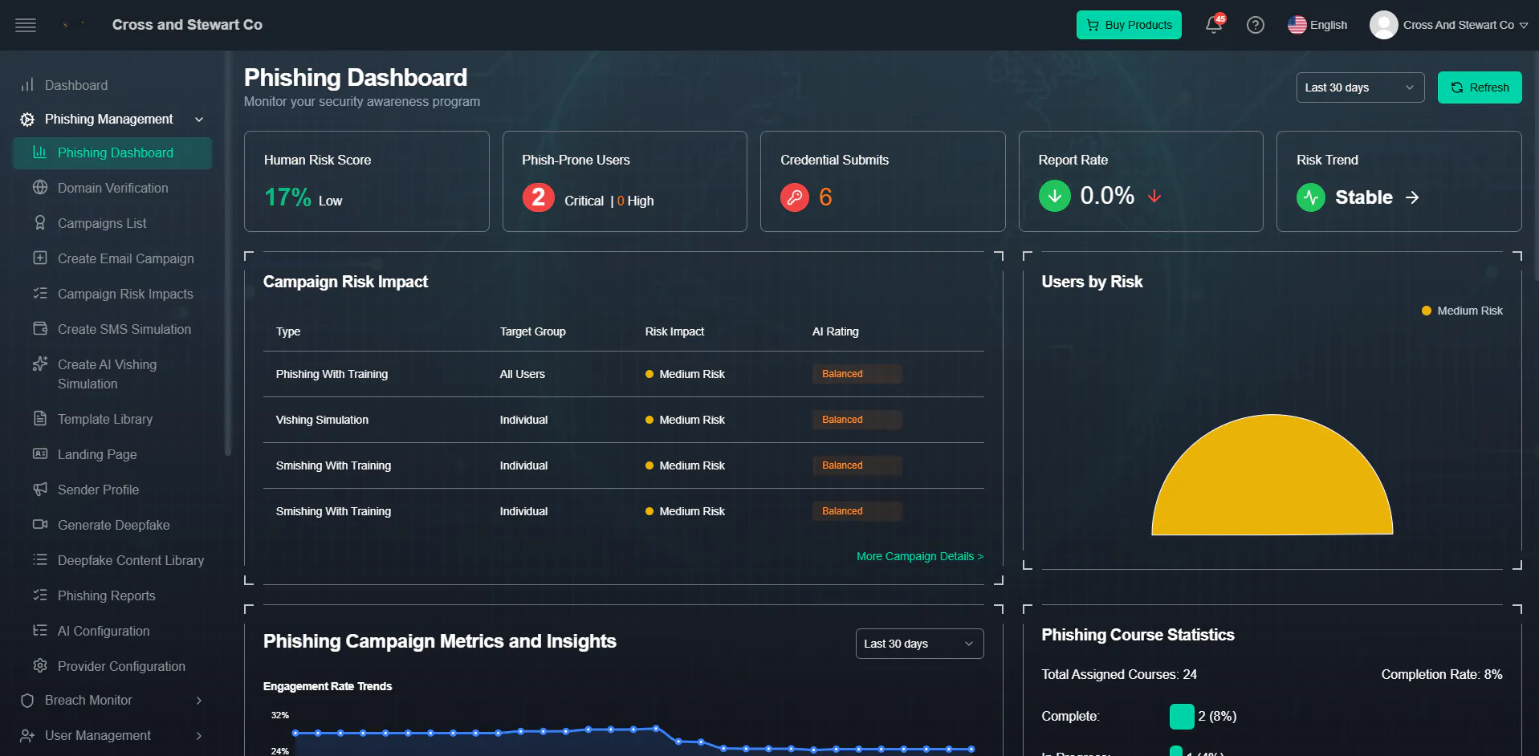Click the All Users target group cell
The height and width of the screenshot is (756, 1539).
pyautogui.click(x=523, y=374)
